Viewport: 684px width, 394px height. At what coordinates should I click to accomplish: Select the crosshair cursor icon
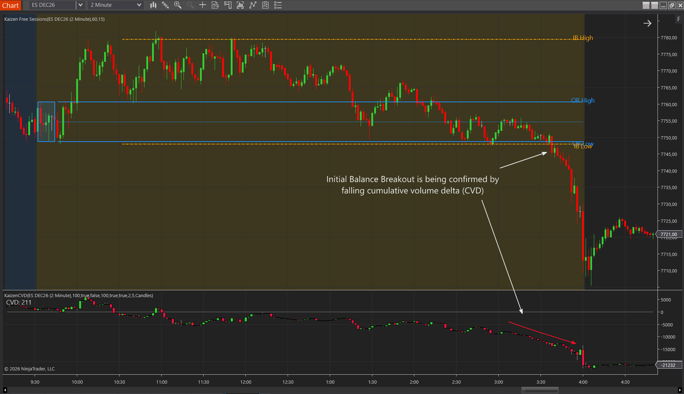[202, 5]
